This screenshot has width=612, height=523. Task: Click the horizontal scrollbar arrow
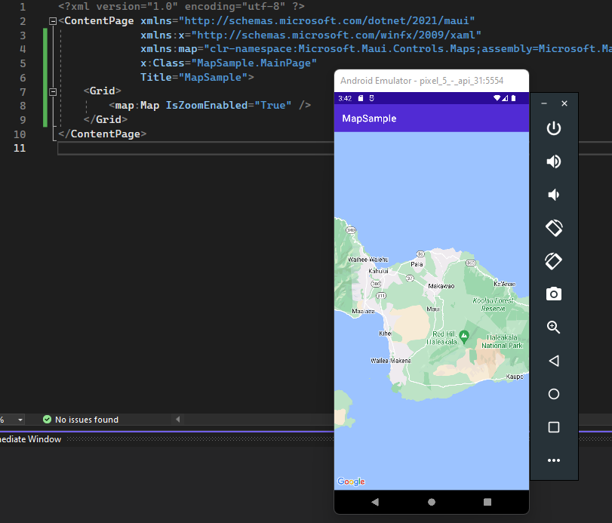coord(177,419)
